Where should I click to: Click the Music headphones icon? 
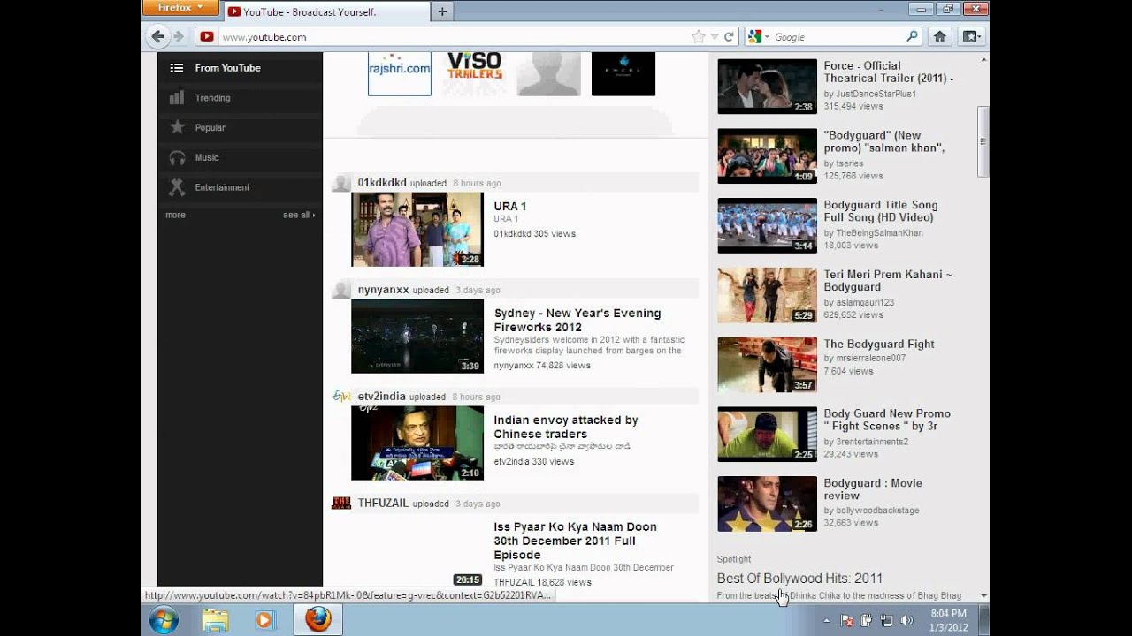177,157
